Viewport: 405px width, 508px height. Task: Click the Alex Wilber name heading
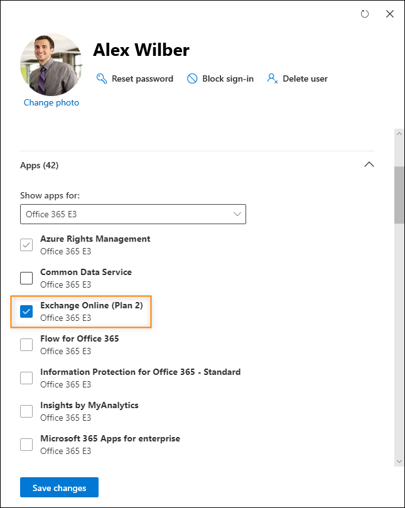tap(141, 50)
